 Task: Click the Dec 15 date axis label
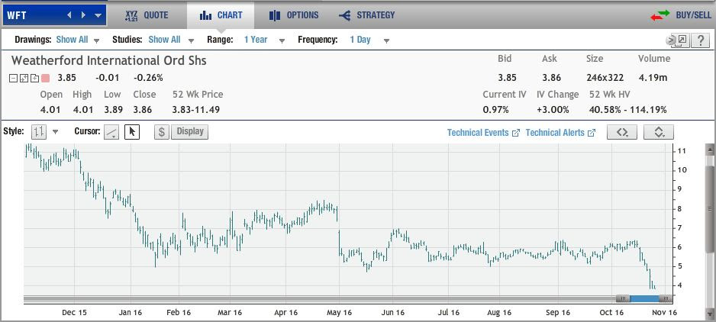click(75, 312)
